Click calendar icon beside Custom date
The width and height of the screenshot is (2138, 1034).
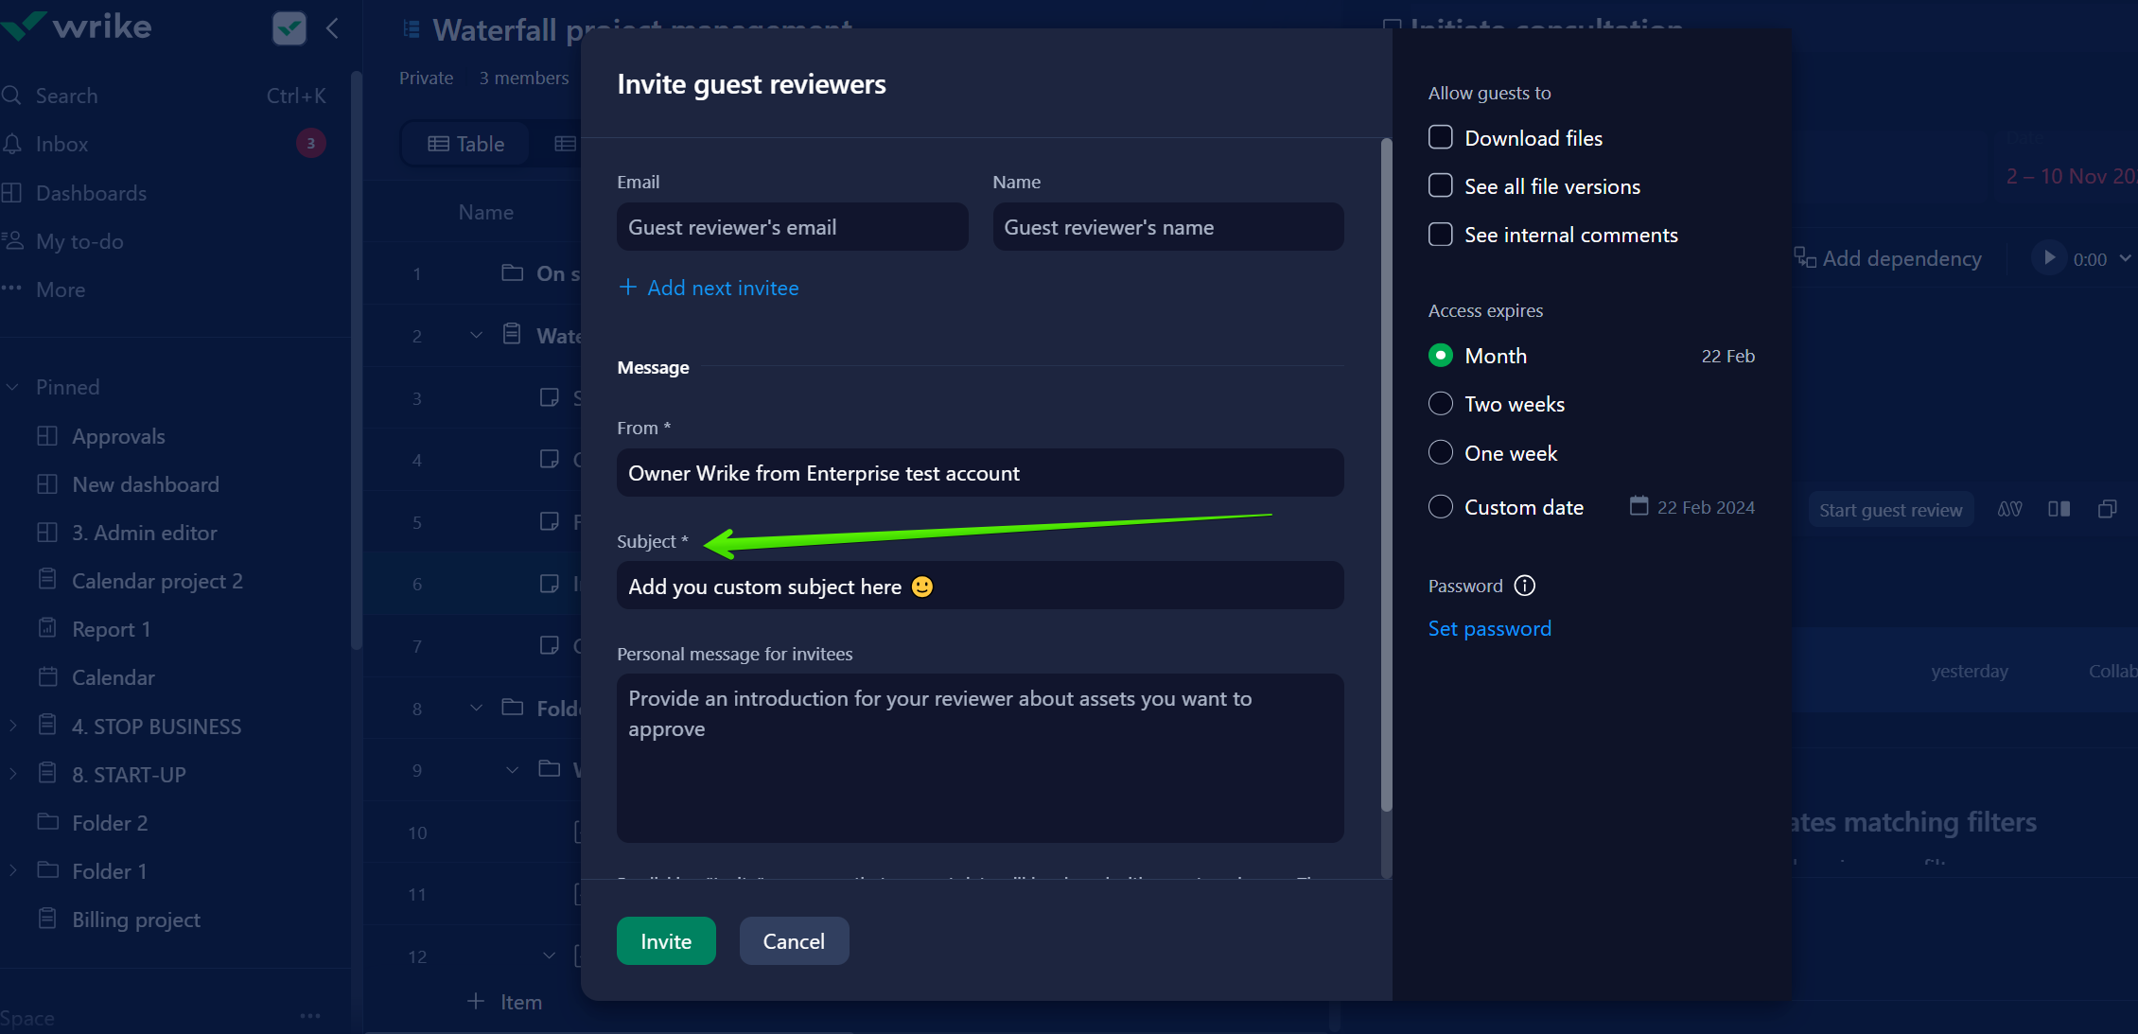[x=1639, y=506]
